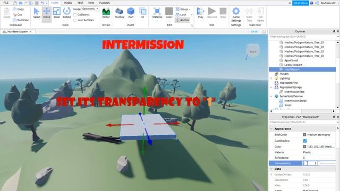Click the Lighting service bulb icon
This screenshot has height=191, width=340.
276,78
